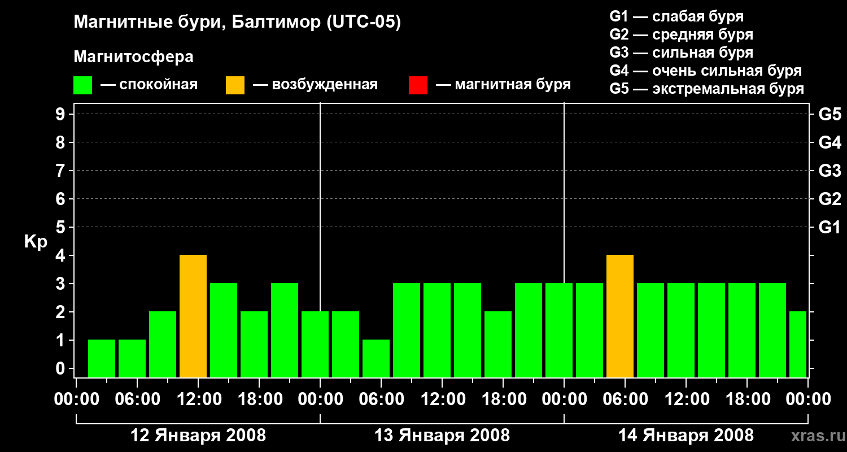Click the first green bar on 12 January
This screenshot has width=847, height=452.
(102, 359)
